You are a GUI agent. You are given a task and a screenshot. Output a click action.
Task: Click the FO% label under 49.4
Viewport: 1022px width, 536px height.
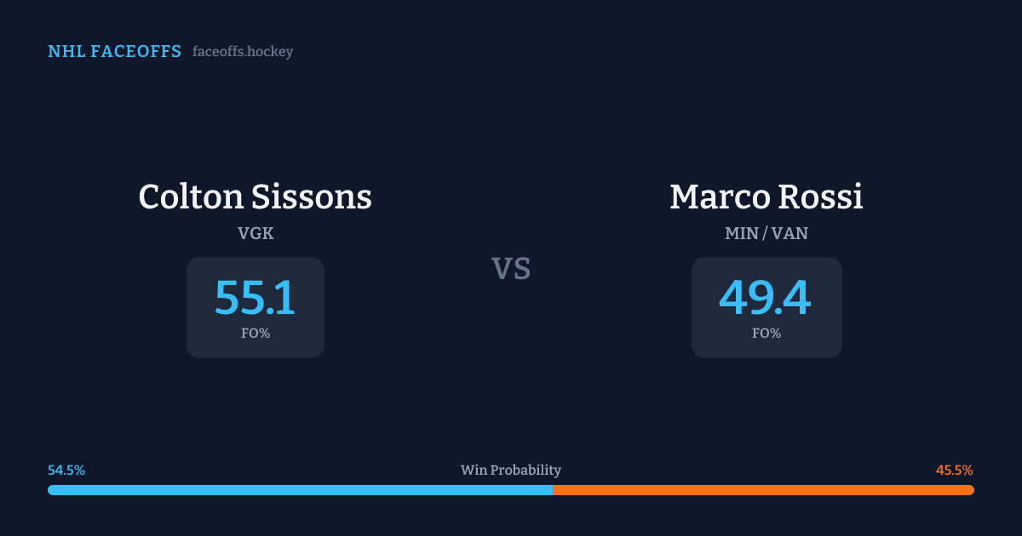(766, 334)
